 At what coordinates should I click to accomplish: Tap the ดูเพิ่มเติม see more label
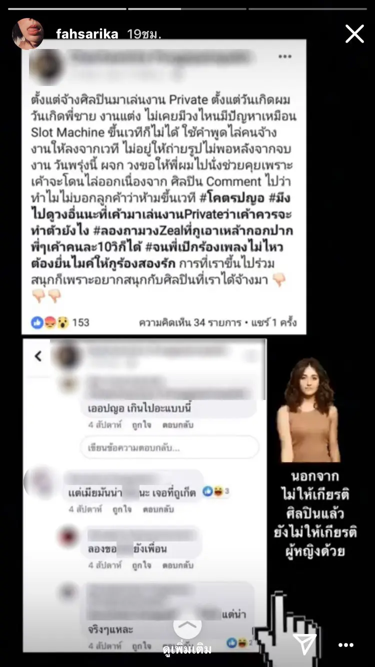(187, 649)
